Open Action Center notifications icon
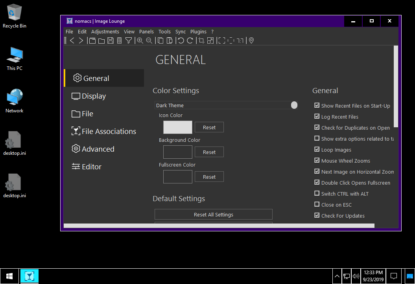The height and width of the screenshot is (284, 415). click(x=394, y=276)
